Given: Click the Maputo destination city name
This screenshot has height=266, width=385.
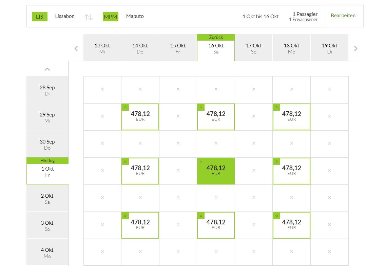Looking at the screenshot, I should pyautogui.click(x=135, y=16).
